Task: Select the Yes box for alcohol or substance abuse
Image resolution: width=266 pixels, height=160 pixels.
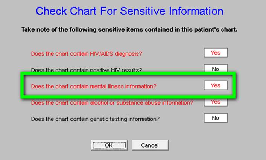Action: 216,102
